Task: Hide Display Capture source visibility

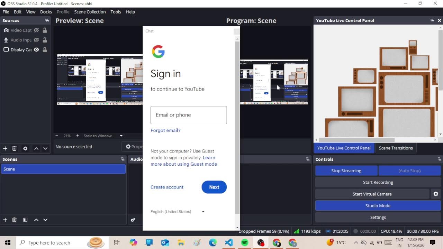Action: point(36,50)
